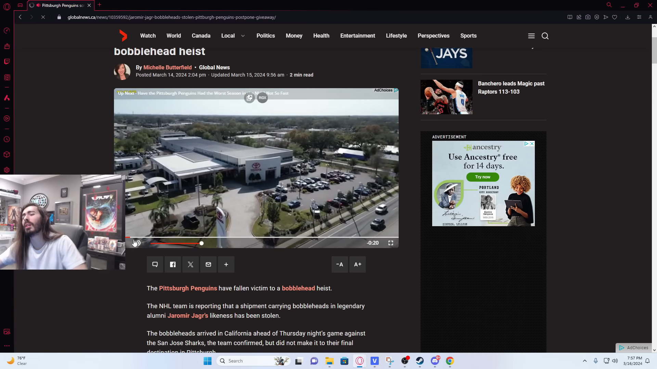Click the video pop-out icon
This screenshot has width=657, height=369.
(249, 98)
